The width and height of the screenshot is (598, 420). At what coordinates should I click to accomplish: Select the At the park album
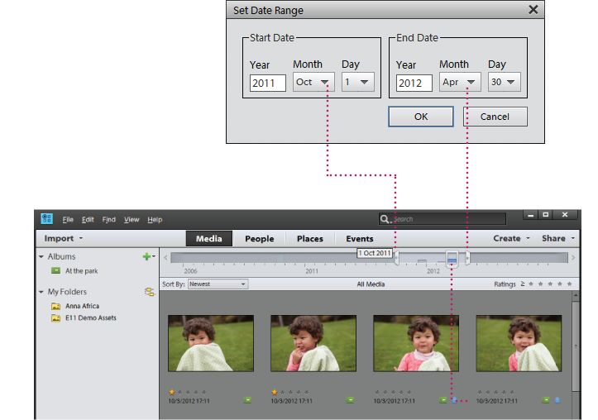pyautogui.click(x=81, y=271)
